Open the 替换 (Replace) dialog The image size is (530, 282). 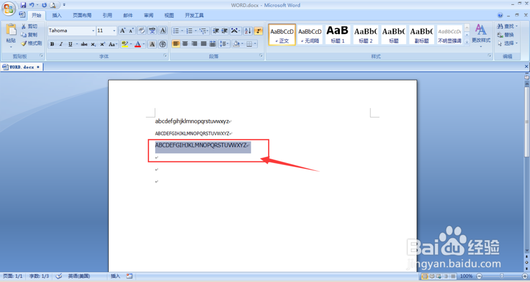coord(506,35)
